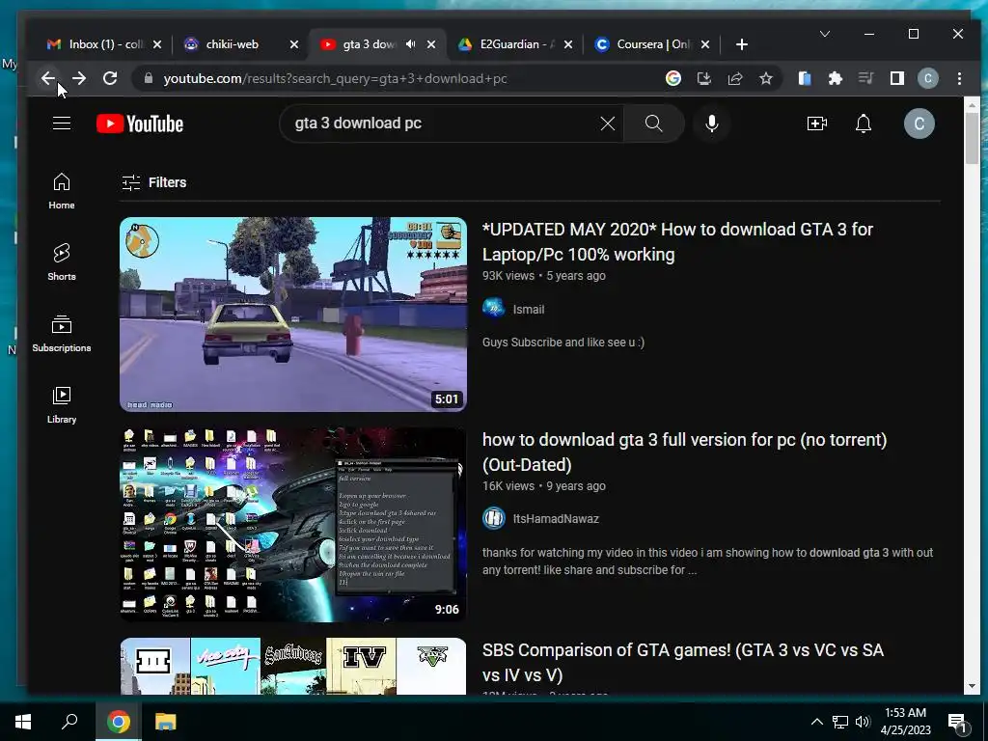988x741 pixels.
Task: Click Chrome icon in taskbar
Action: pos(118,722)
